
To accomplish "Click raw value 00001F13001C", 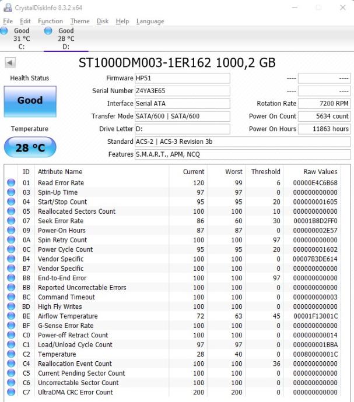I will pyautogui.click(x=316, y=316).
